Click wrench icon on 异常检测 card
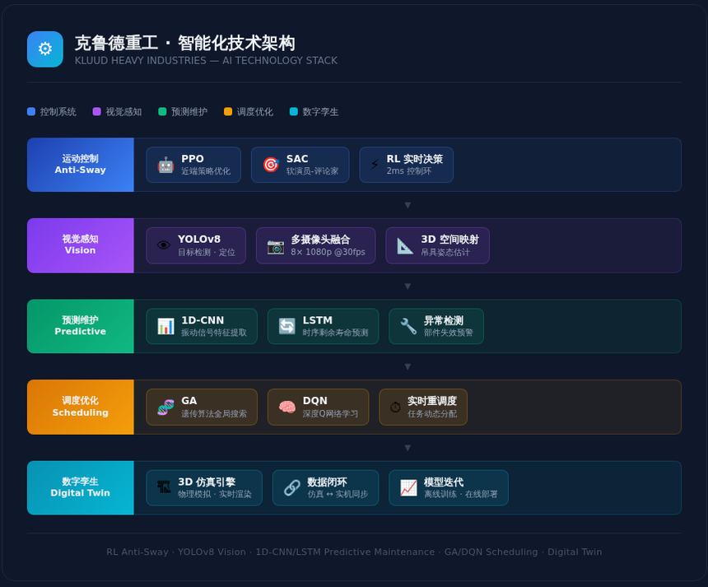This screenshot has width=708, height=587. click(x=408, y=326)
